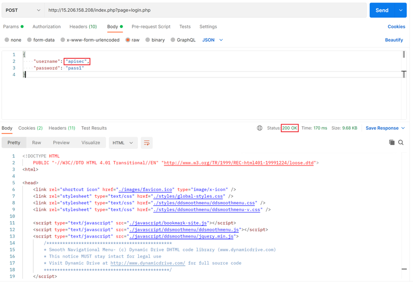The image size is (413, 283).
Task: Switch to the Tests tab
Action: pos(185,27)
